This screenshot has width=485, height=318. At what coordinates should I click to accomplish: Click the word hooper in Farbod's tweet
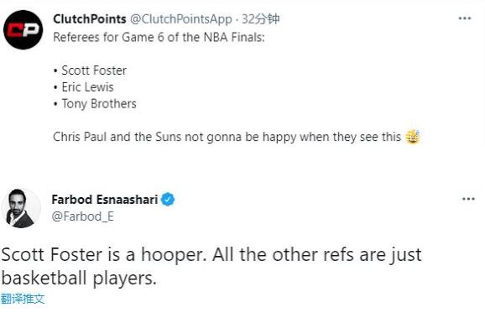(x=174, y=255)
